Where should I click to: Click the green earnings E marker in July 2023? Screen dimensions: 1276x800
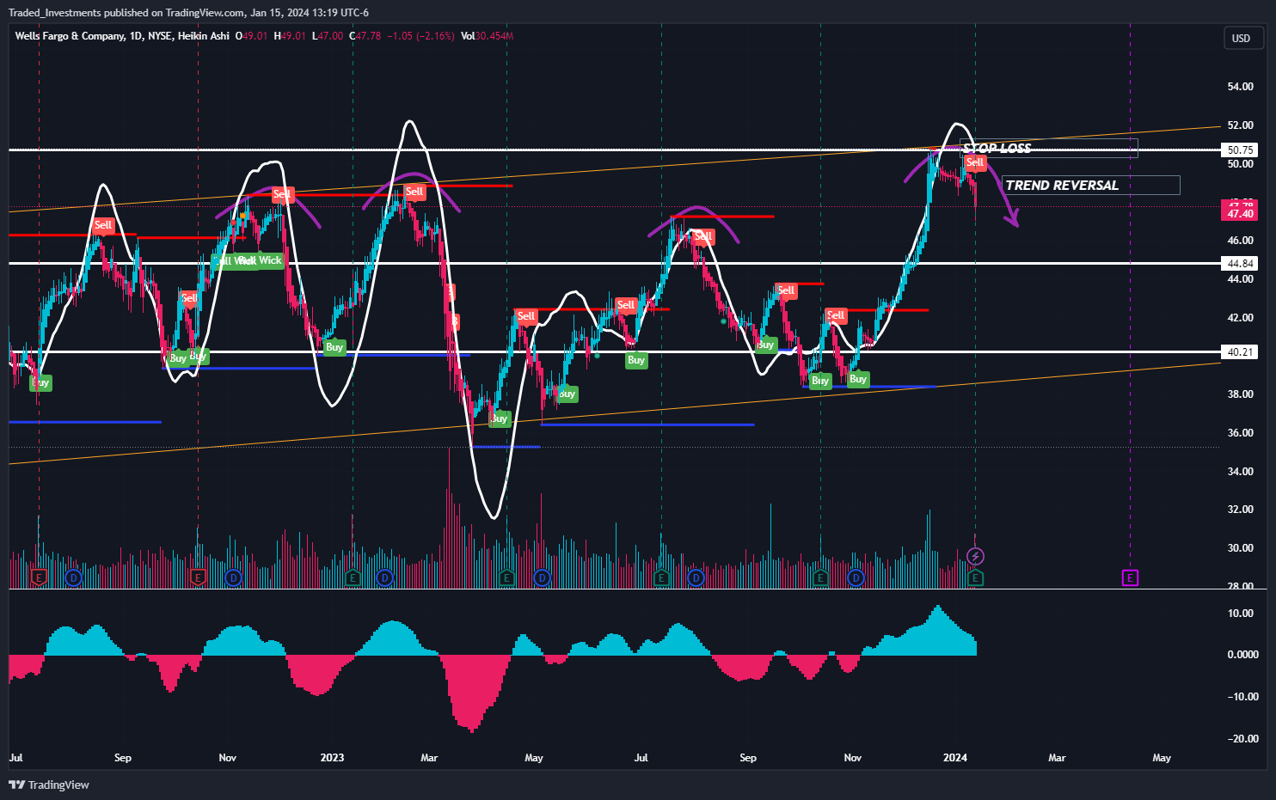tap(661, 577)
